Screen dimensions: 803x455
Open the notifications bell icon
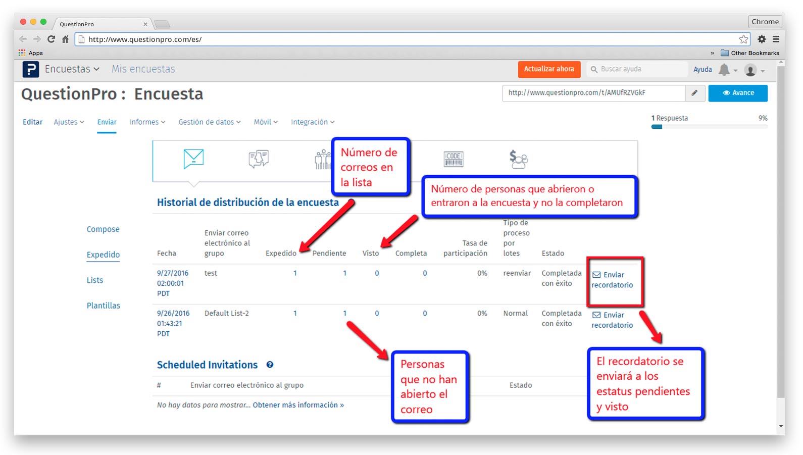click(724, 70)
